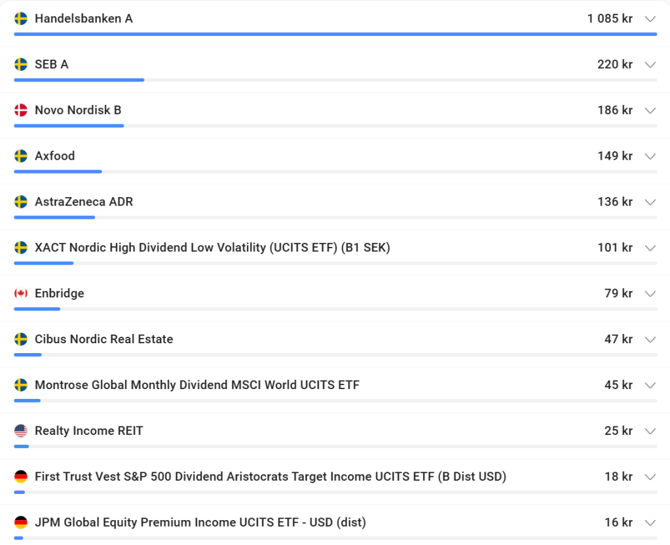Screen dimensions: 670x545
Task: Click the Swedish flag beside Cibus Nordic Real Estate
Action: point(21,339)
